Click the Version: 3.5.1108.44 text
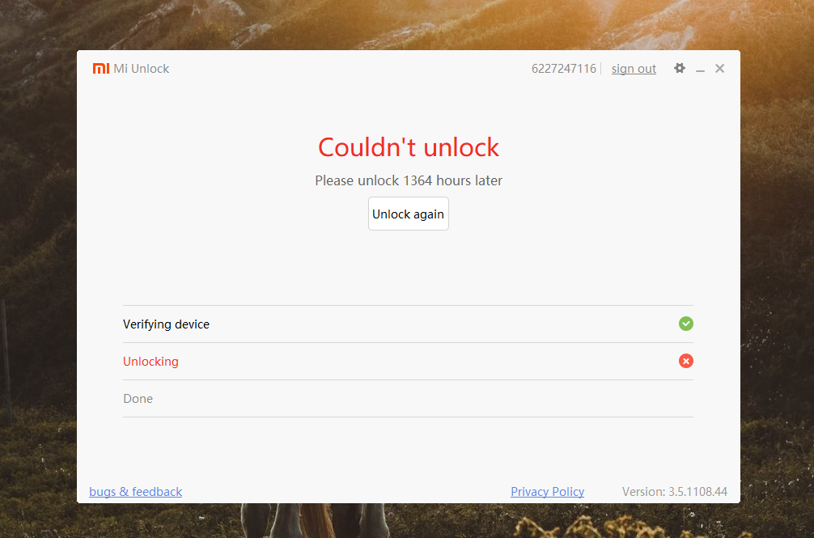The height and width of the screenshot is (538, 814). tap(674, 491)
